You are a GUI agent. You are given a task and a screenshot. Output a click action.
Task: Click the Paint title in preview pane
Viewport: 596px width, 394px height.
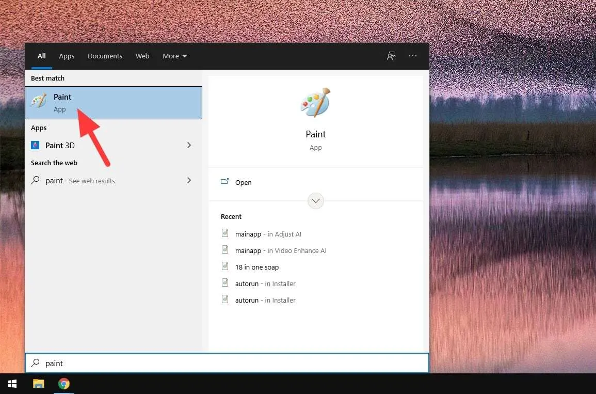click(315, 134)
